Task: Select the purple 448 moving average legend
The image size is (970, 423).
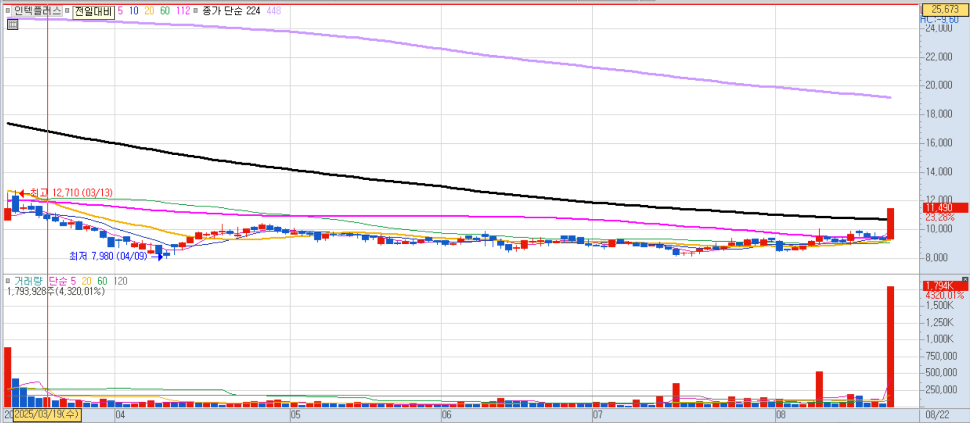Action: (x=274, y=10)
